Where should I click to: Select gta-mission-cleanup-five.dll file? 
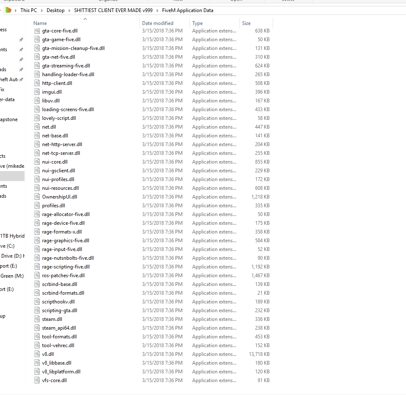pos(73,48)
